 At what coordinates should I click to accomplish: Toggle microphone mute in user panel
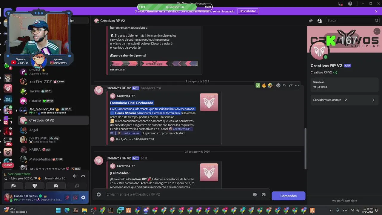[x=67, y=198]
